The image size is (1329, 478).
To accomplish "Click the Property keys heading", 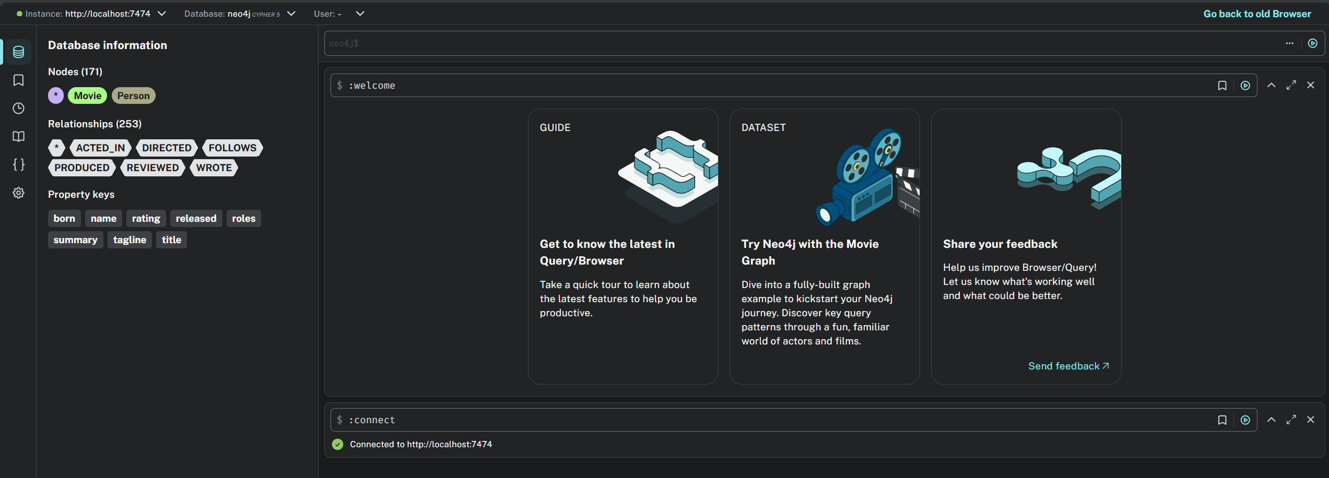I will 81,194.
